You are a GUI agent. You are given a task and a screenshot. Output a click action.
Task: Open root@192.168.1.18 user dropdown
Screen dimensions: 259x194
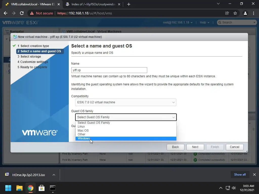click(178, 22)
